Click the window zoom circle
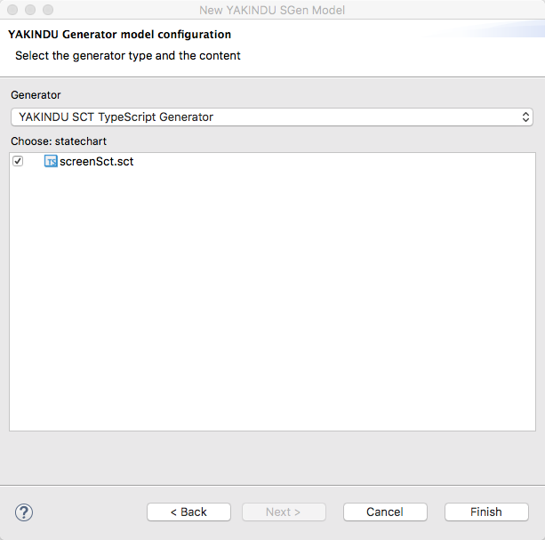Viewport: 545px width, 540px height. point(48,10)
